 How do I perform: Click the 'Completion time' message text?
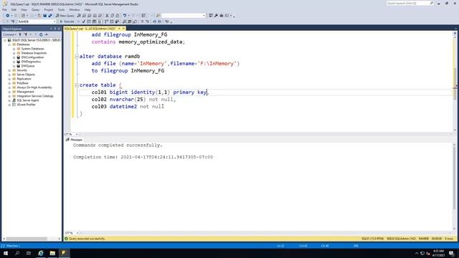(143, 157)
